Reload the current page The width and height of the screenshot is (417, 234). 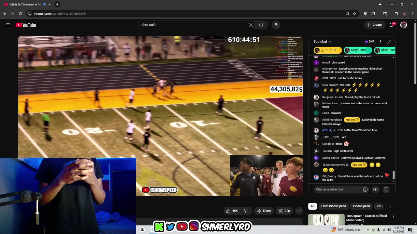(20, 14)
